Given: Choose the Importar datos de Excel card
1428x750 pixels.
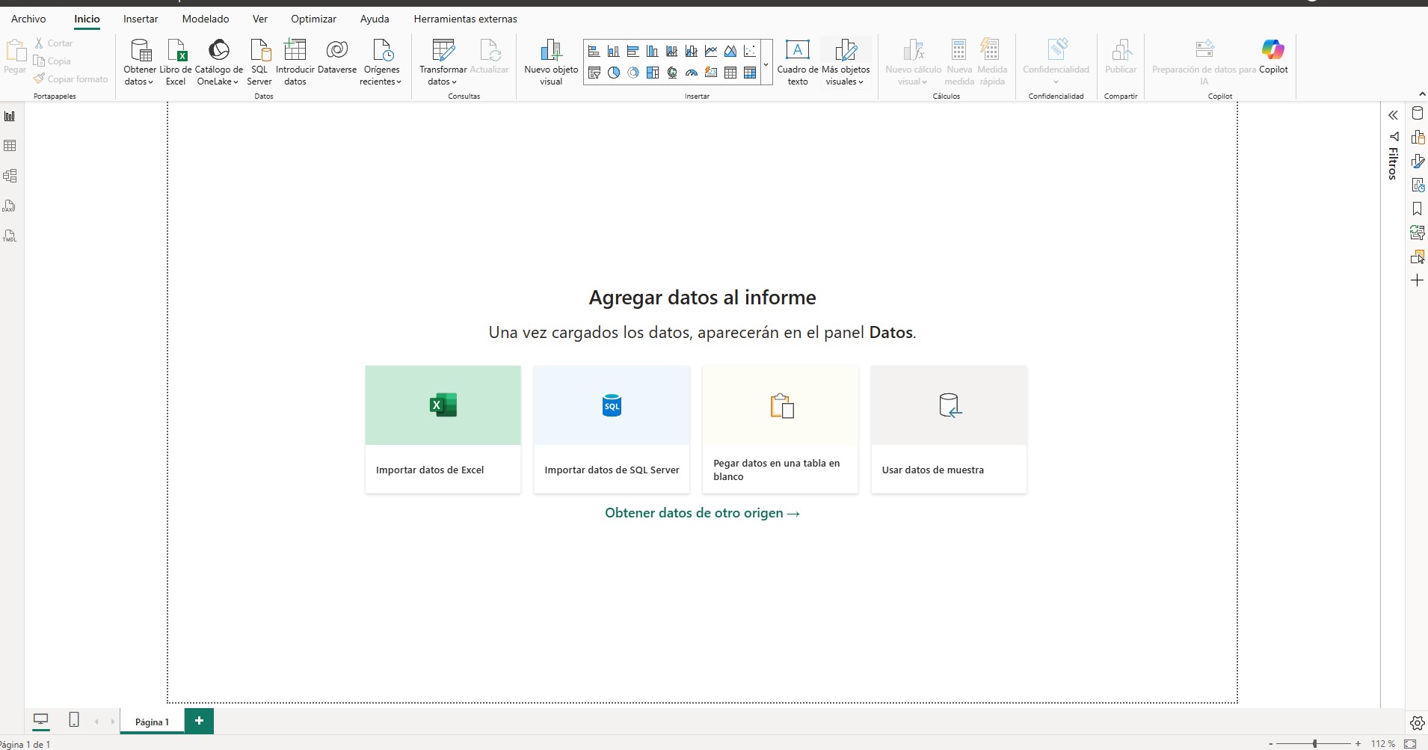Looking at the screenshot, I should 443,429.
